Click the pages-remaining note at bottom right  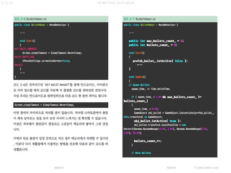(x=206, y=168)
